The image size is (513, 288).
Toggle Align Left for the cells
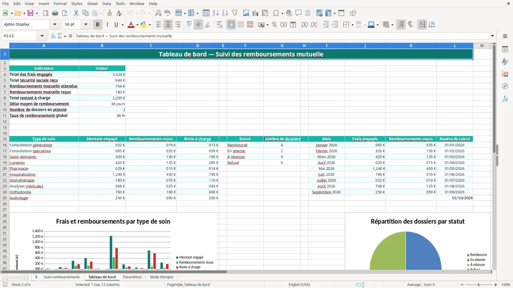click(159, 25)
